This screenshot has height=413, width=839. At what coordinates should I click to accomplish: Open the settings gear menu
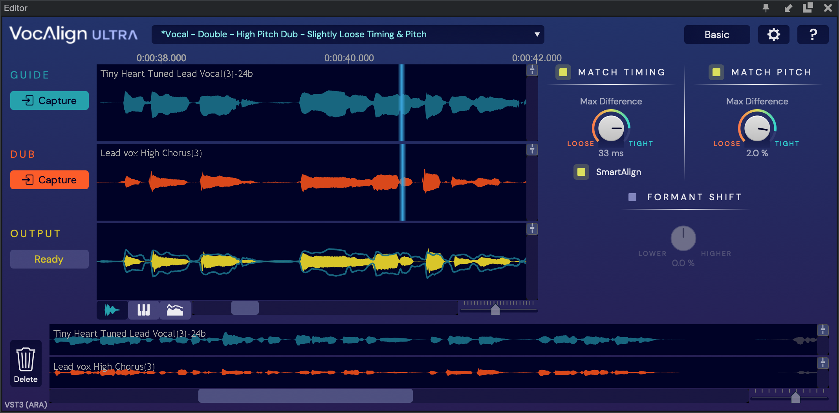tap(773, 35)
